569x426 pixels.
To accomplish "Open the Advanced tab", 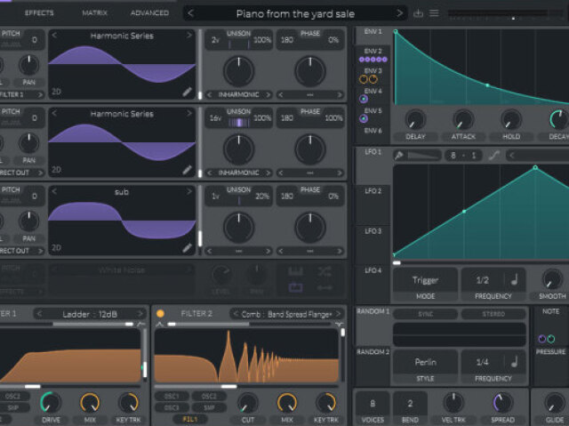I will click(x=149, y=13).
